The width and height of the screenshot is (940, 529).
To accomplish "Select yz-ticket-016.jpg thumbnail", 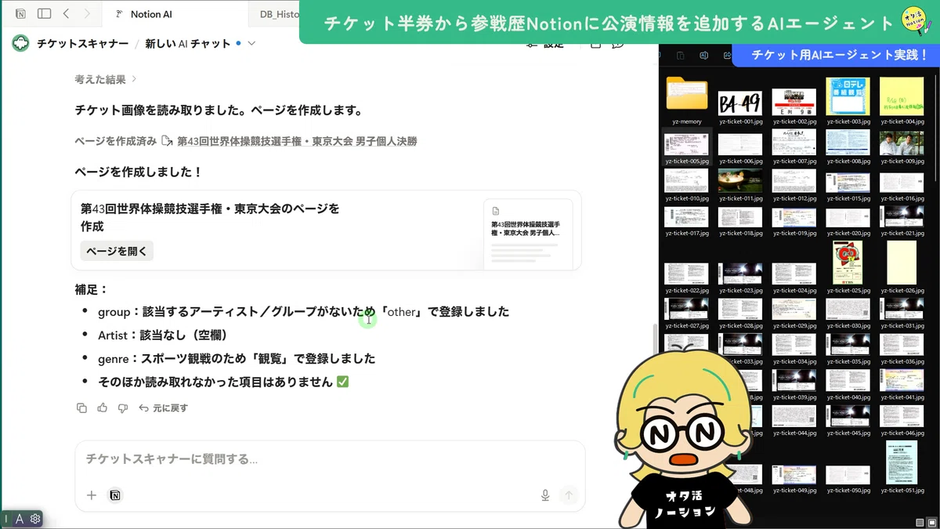I will pyautogui.click(x=902, y=183).
